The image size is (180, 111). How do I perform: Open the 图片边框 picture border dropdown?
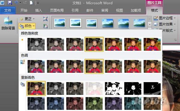pyautogui.click(x=164, y=18)
